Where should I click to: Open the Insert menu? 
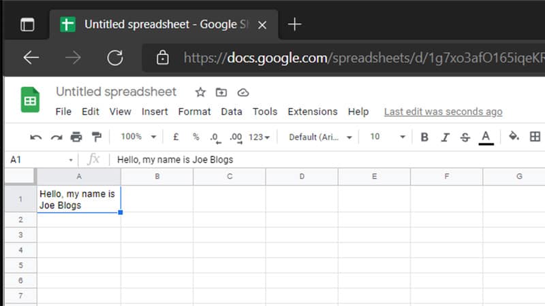[x=155, y=112]
